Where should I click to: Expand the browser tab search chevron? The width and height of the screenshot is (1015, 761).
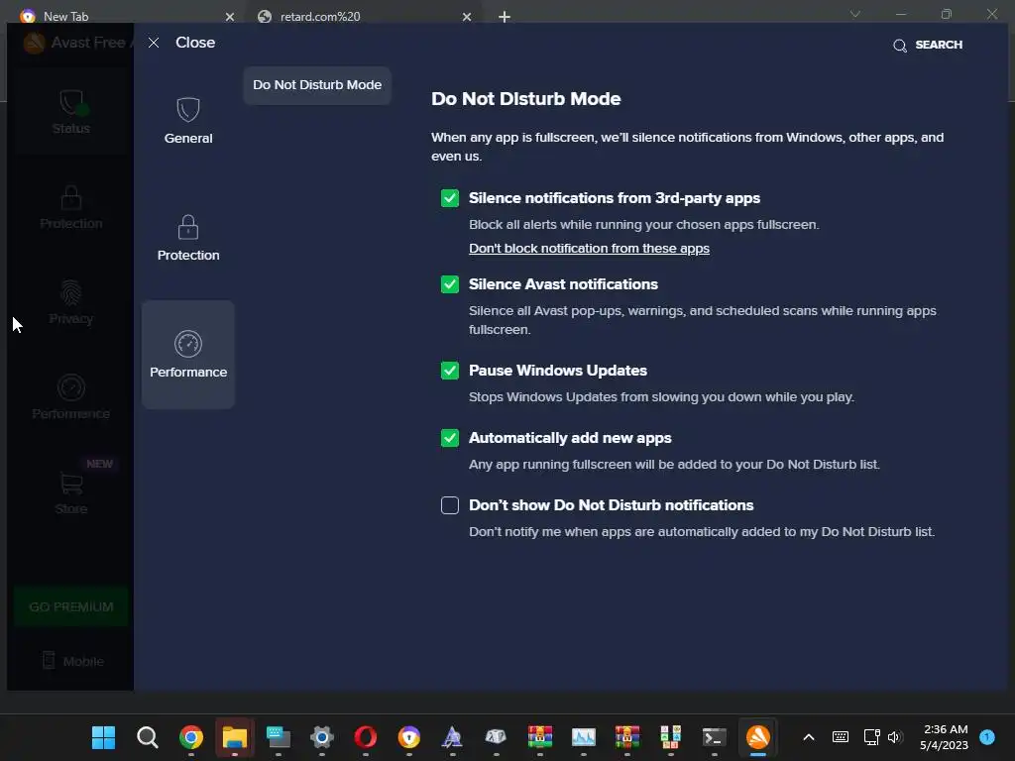point(855,14)
